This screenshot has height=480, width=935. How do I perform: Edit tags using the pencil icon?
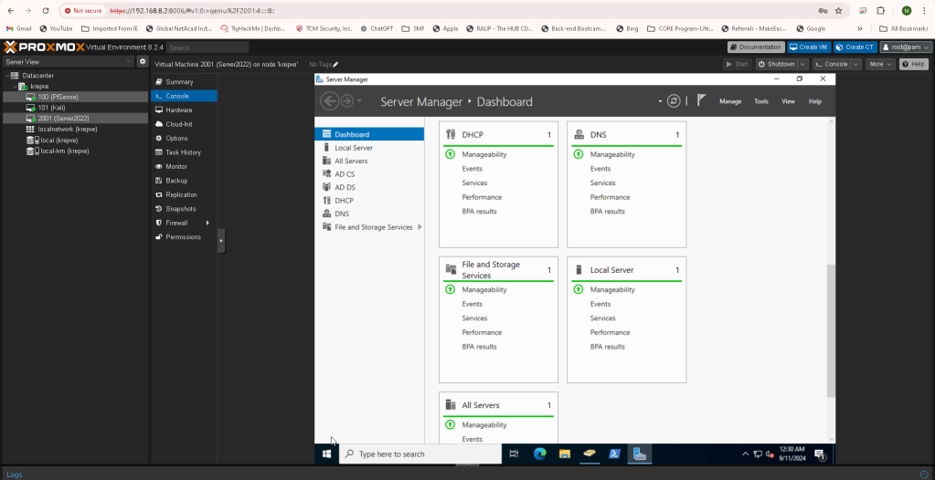coord(335,65)
